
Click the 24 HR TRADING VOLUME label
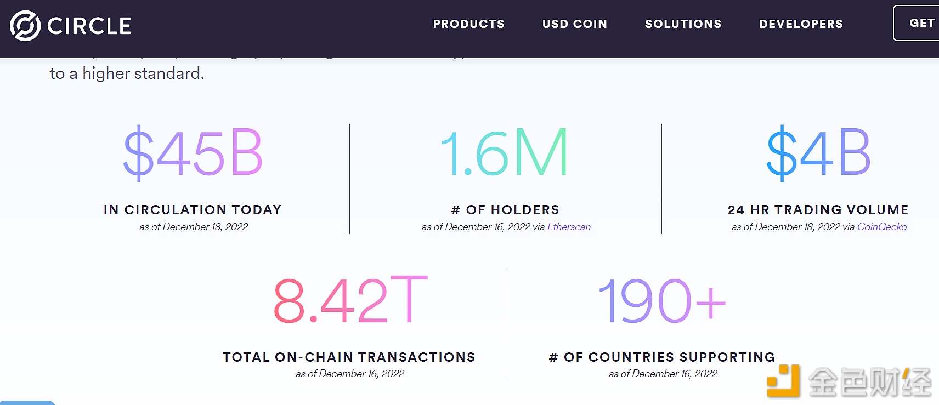818,210
